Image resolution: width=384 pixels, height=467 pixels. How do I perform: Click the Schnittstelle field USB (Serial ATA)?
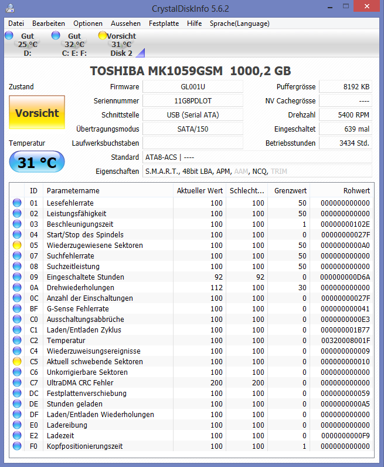[193, 115]
